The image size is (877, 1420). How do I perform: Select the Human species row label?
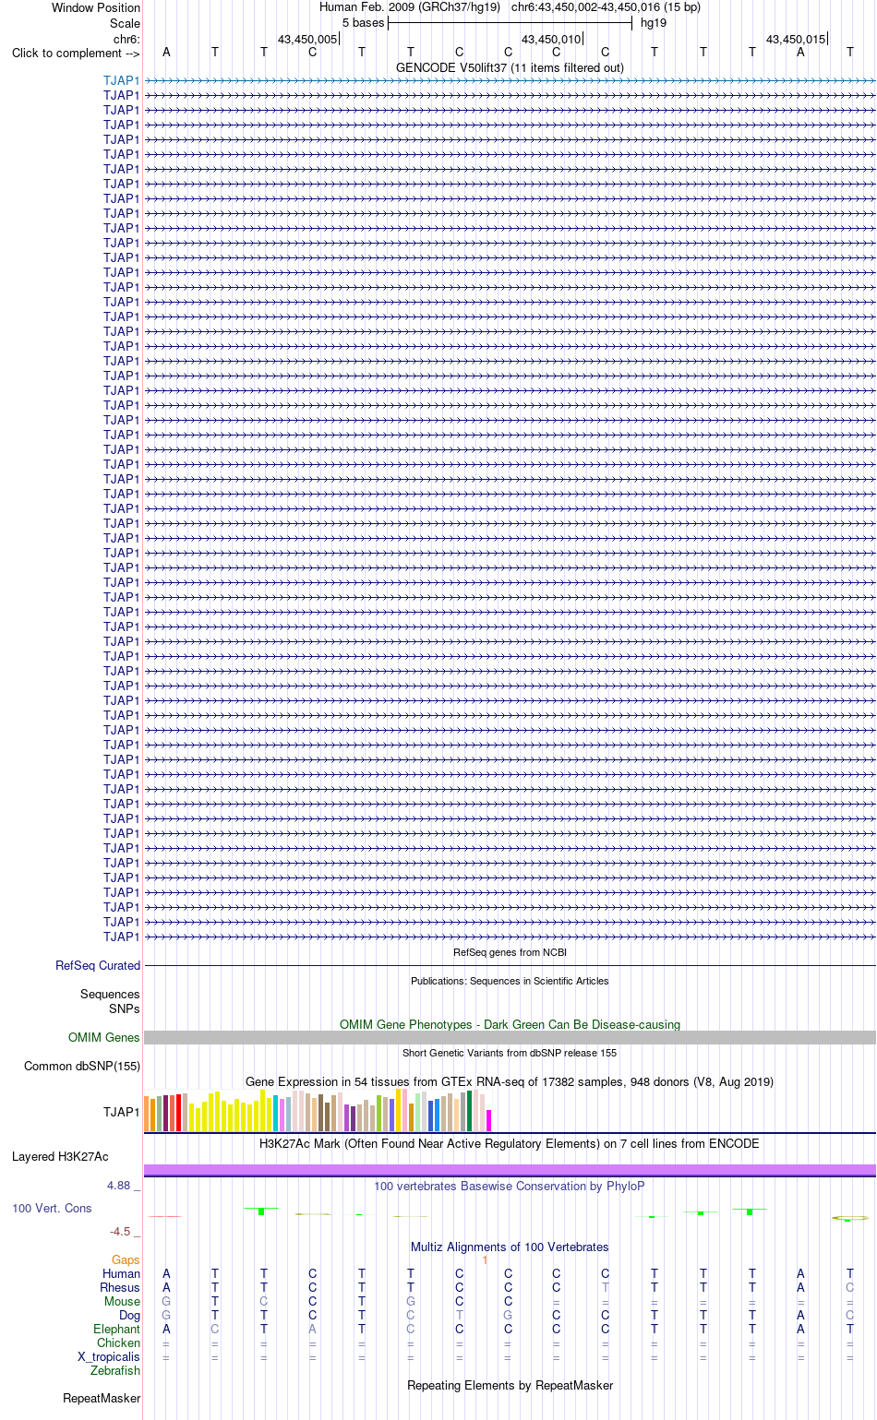click(x=122, y=1273)
